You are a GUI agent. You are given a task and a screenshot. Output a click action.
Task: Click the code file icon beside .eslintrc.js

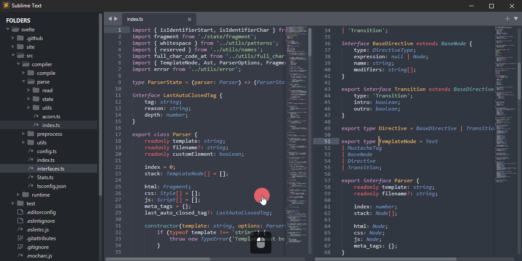[20, 229]
